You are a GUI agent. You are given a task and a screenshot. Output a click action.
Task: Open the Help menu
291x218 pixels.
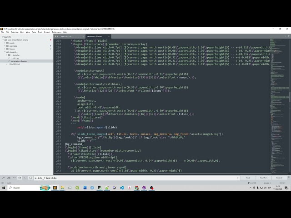click(x=65, y=32)
